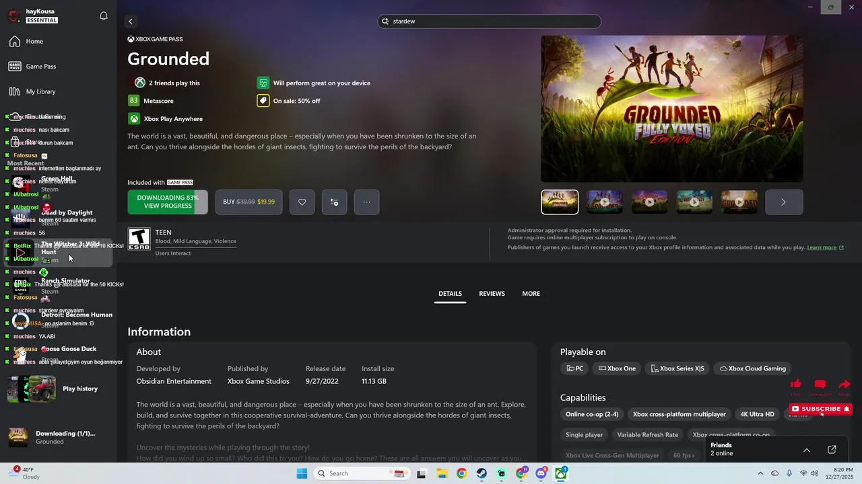Image resolution: width=862 pixels, height=484 pixels.
Task: Switch to the DETAILS tab
Action: click(x=450, y=294)
